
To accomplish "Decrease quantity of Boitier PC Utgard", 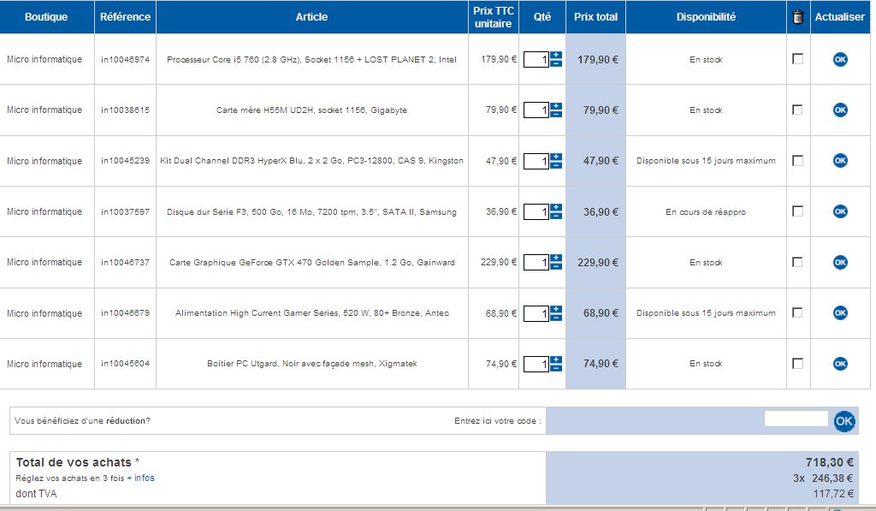I will (556, 367).
